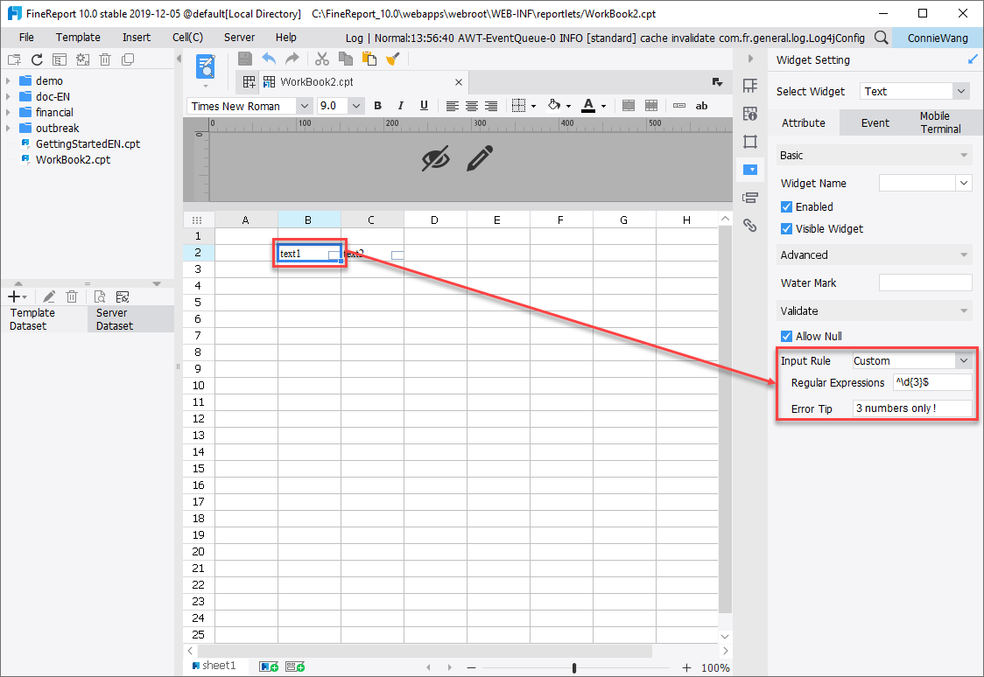Click the Add dataset plus icon
Viewport: 984px width, 677px height.
click(x=14, y=297)
